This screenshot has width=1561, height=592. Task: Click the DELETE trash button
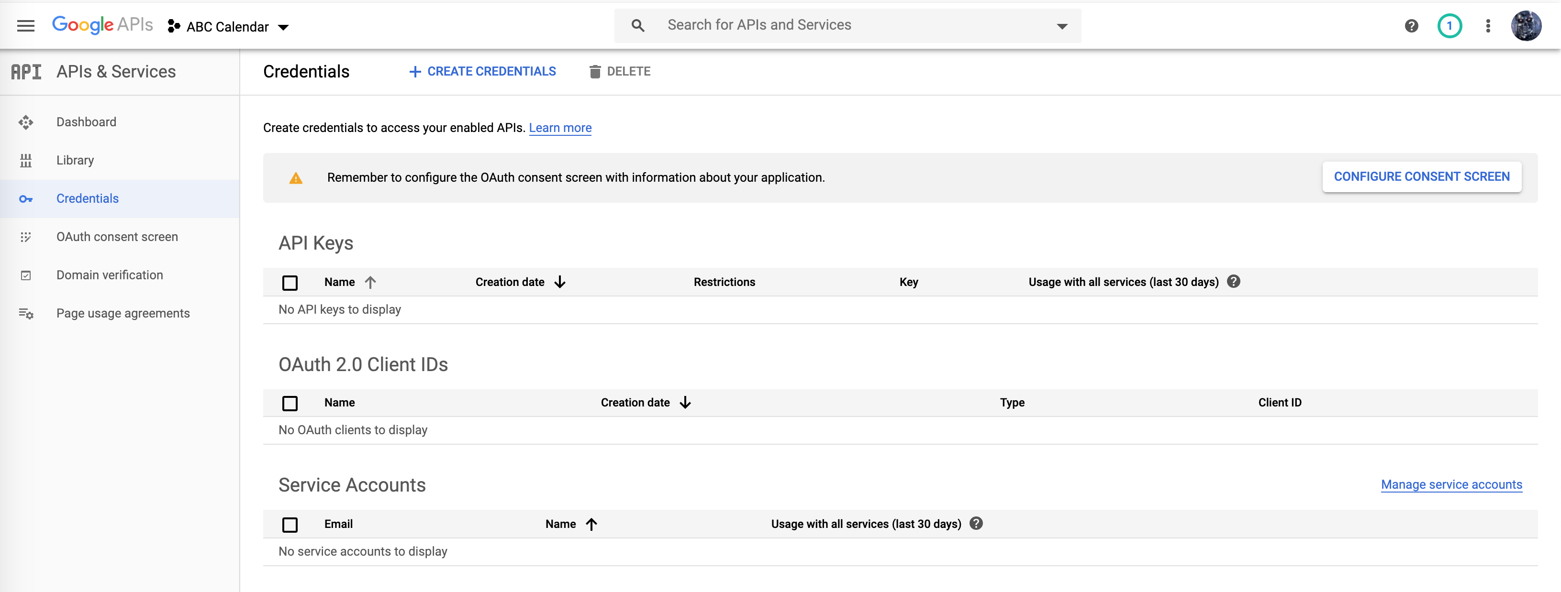tap(619, 71)
